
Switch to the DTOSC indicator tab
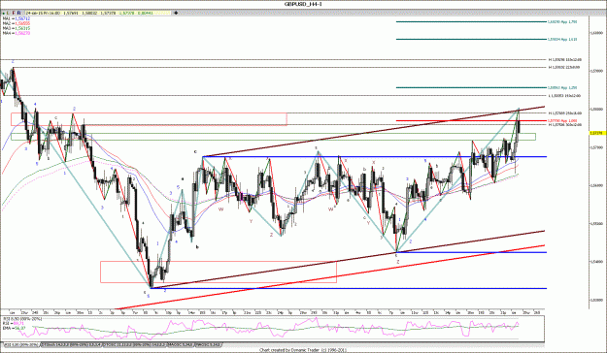coord(134,345)
